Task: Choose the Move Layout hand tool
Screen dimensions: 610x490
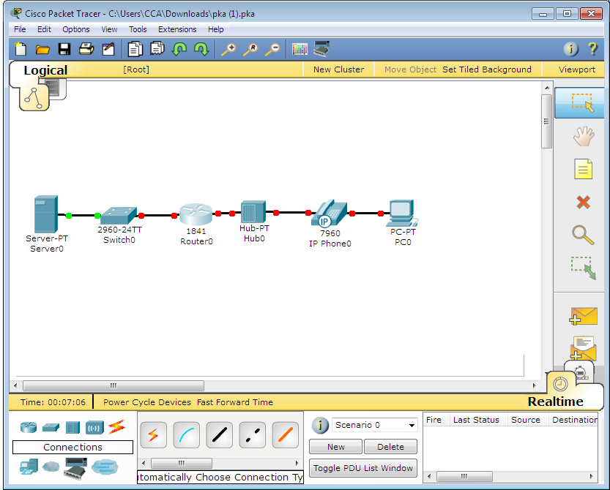Action: 583,136
